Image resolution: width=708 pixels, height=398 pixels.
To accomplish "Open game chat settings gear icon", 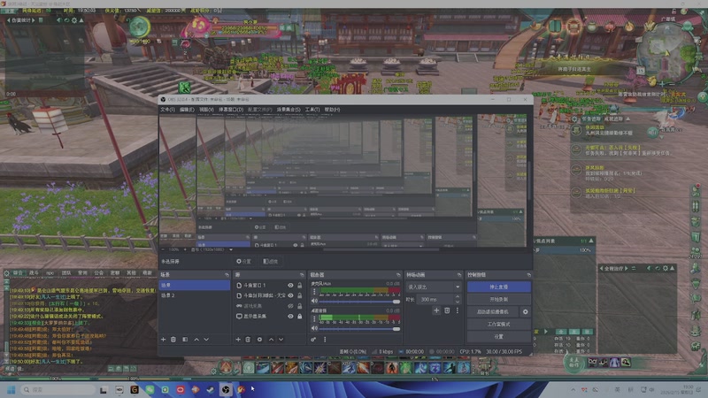I will 7,273.
